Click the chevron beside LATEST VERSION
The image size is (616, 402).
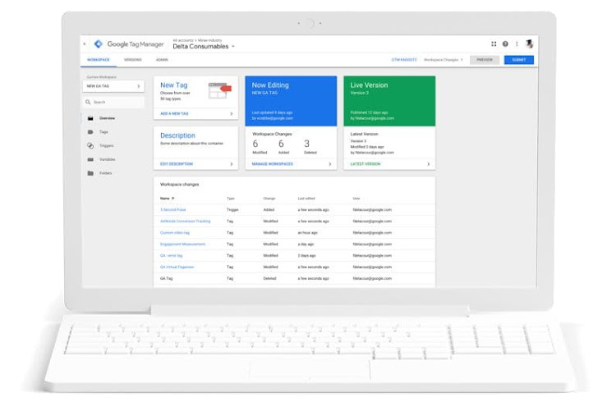[x=428, y=164]
